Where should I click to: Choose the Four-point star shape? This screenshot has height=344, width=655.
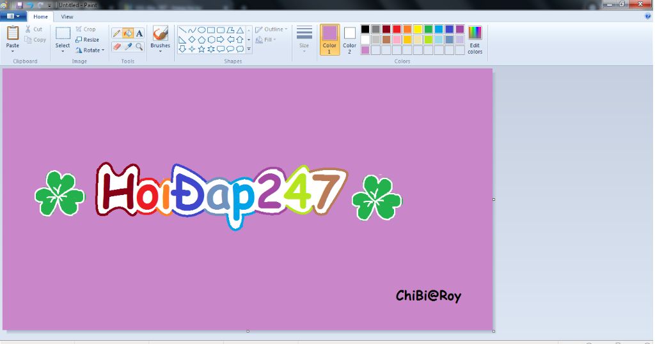point(192,49)
